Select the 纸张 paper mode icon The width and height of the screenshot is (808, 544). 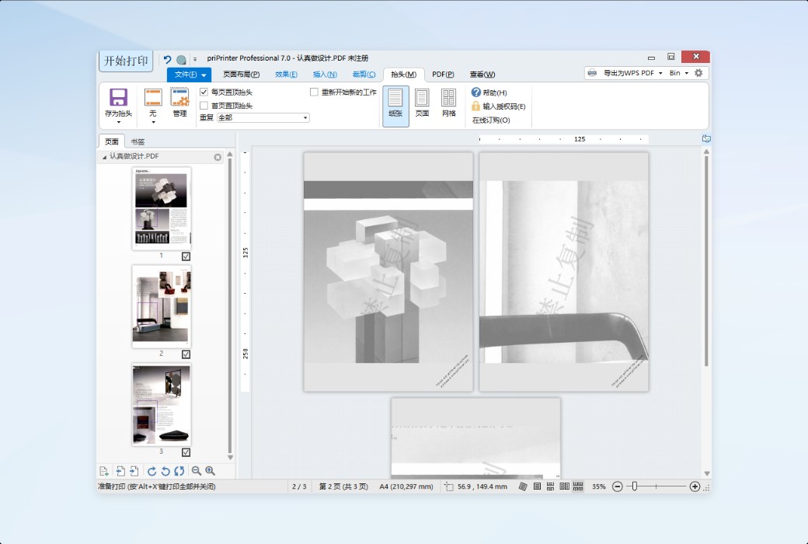coord(395,106)
